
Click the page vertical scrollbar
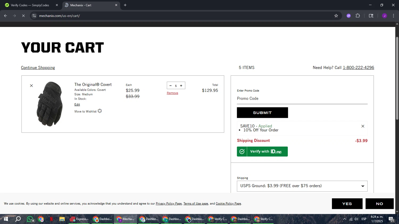pyautogui.click(x=397, y=78)
